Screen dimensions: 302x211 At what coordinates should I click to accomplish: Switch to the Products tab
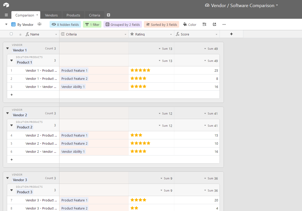73,15
